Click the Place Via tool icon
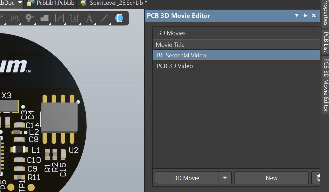 (29, 18)
